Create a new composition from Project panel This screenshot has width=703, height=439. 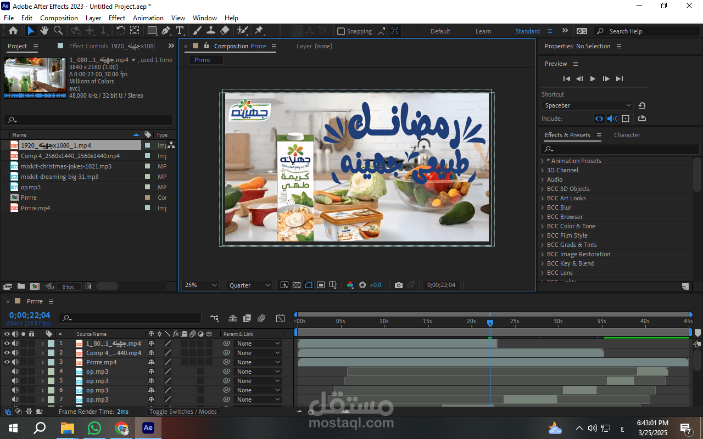pos(35,286)
